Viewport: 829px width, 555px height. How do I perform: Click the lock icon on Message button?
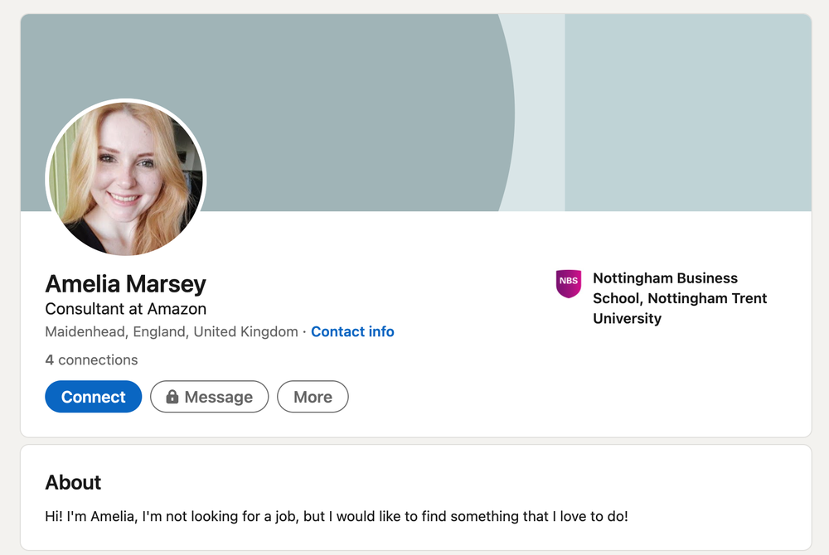pyautogui.click(x=172, y=398)
